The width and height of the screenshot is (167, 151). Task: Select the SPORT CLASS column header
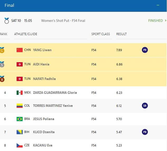(x=100, y=34)
